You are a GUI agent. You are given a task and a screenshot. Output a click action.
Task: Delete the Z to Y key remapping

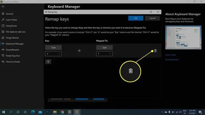(x=155, y=51)
